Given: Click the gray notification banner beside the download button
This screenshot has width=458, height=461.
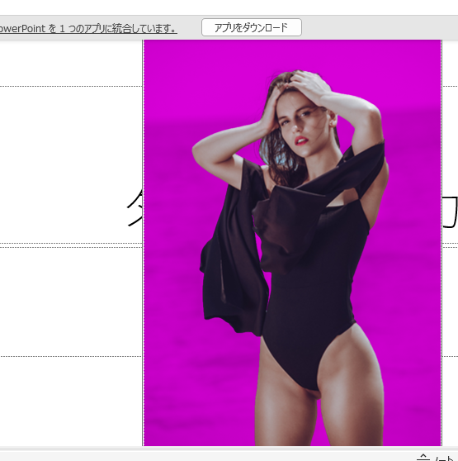Looking at the screenshot, I should tap(379, 27).
